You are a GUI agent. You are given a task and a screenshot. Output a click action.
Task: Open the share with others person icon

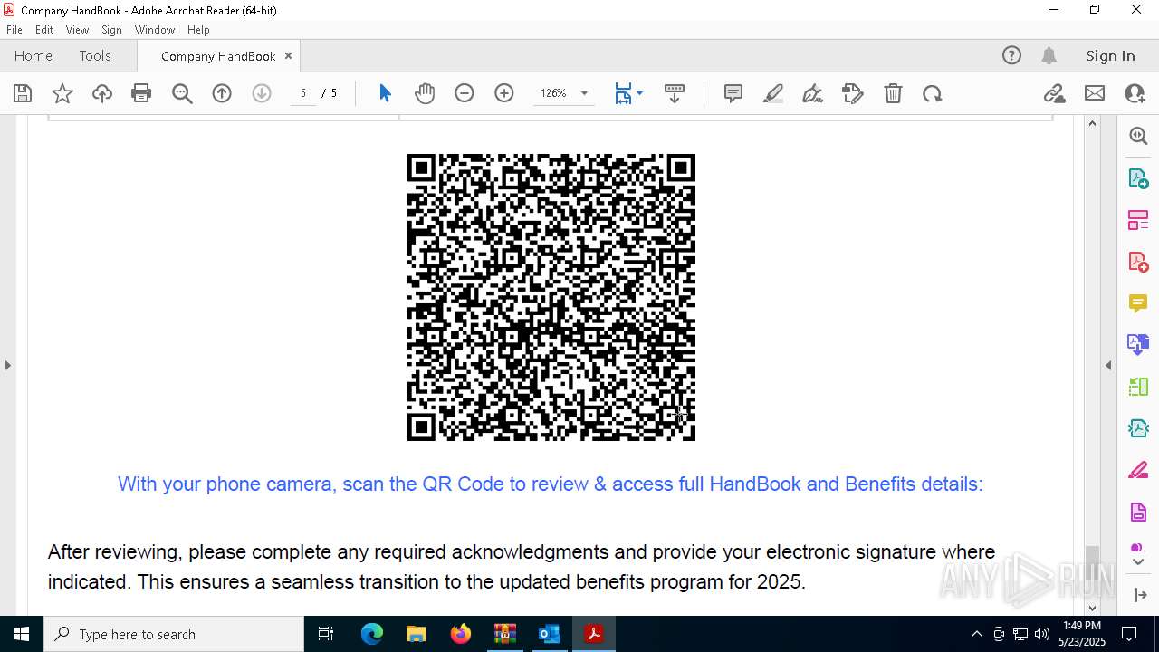click(1135, 93)
